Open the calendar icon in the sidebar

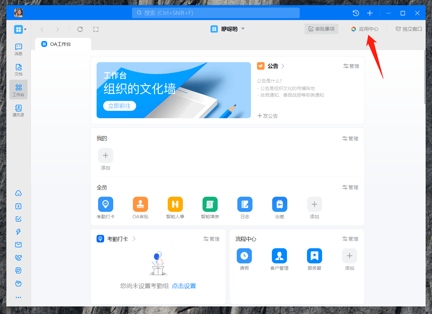18,206
